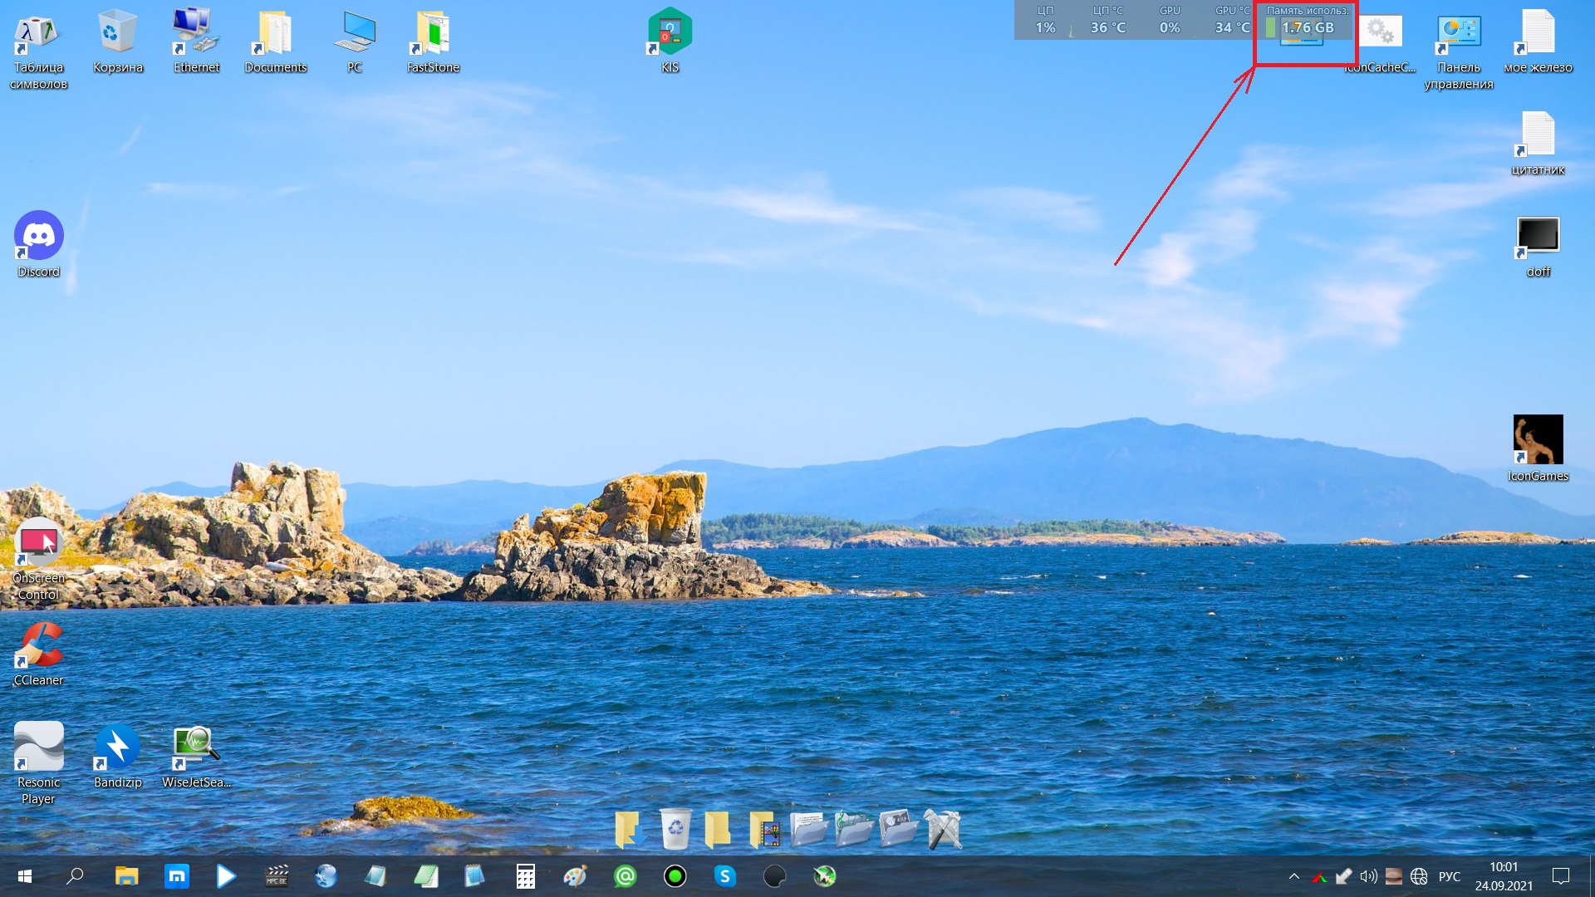Image resolution: width=1595 pixels, height=897 pixels.
Task: Open the Bandizip shortcut
Action: point(117,746)
